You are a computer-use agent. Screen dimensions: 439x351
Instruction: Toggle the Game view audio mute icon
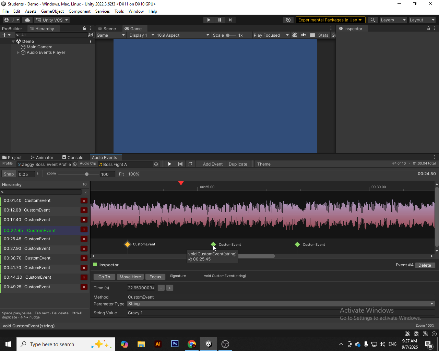point(304,35)
